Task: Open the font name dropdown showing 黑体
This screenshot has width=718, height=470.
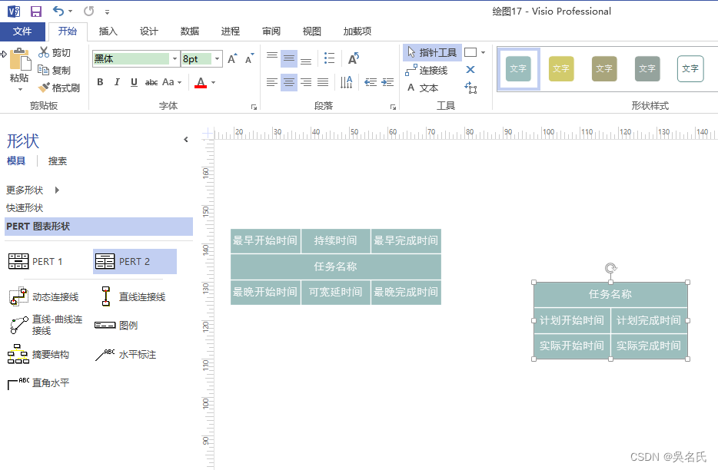Action: point(174,58)
